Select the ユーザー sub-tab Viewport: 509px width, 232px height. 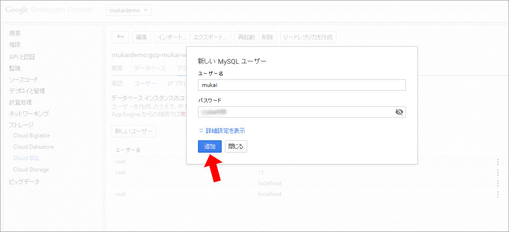coord(145,83)
